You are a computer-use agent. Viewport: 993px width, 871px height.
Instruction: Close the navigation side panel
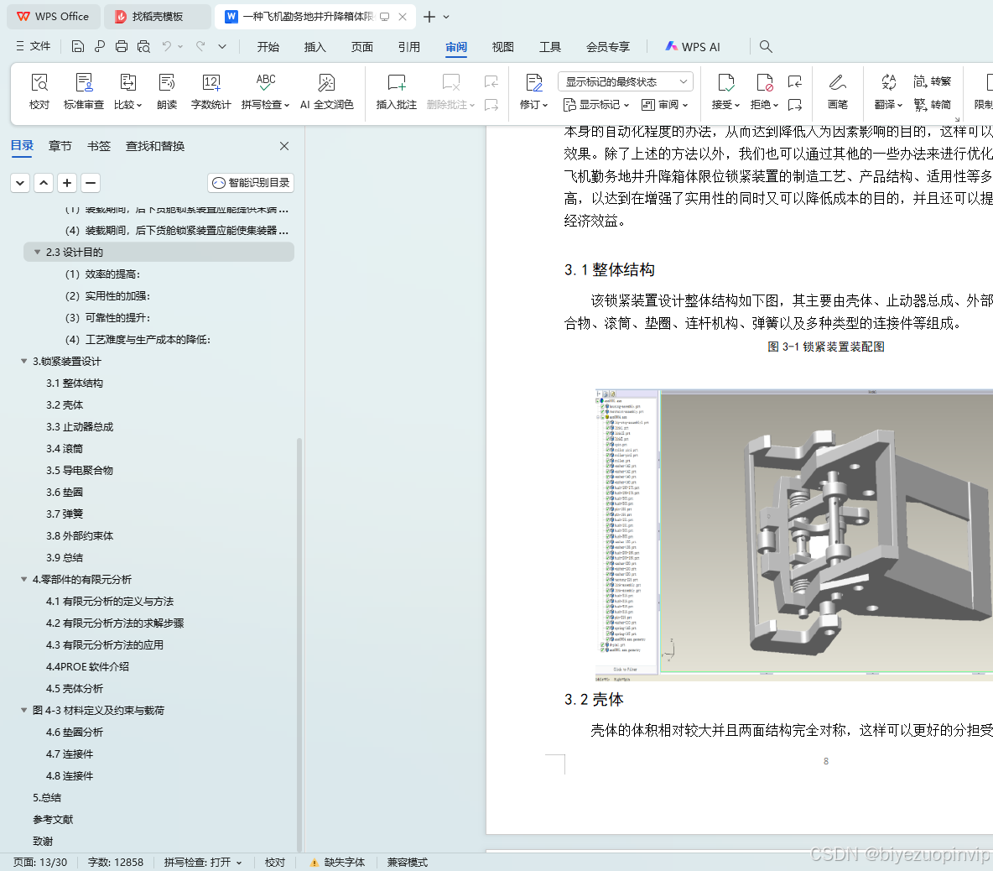284,146
